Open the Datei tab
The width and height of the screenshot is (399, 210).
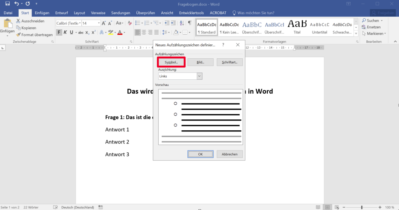8,13
